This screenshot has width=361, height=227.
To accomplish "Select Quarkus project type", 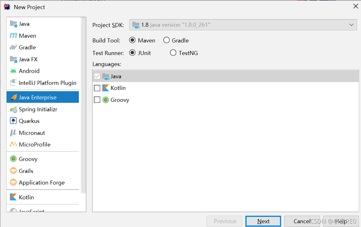I will [x=43, y=121].
